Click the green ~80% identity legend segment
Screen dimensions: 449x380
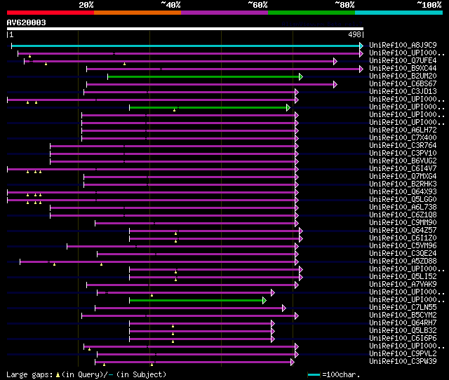click(x=311, y=13)
